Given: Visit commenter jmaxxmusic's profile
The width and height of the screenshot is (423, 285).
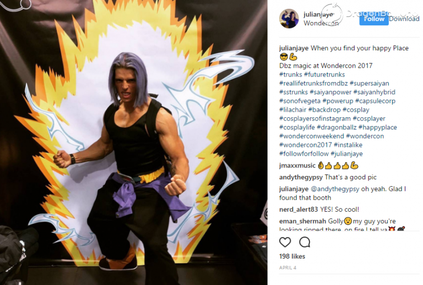Looking at the screenshot, I should point(297,166).
